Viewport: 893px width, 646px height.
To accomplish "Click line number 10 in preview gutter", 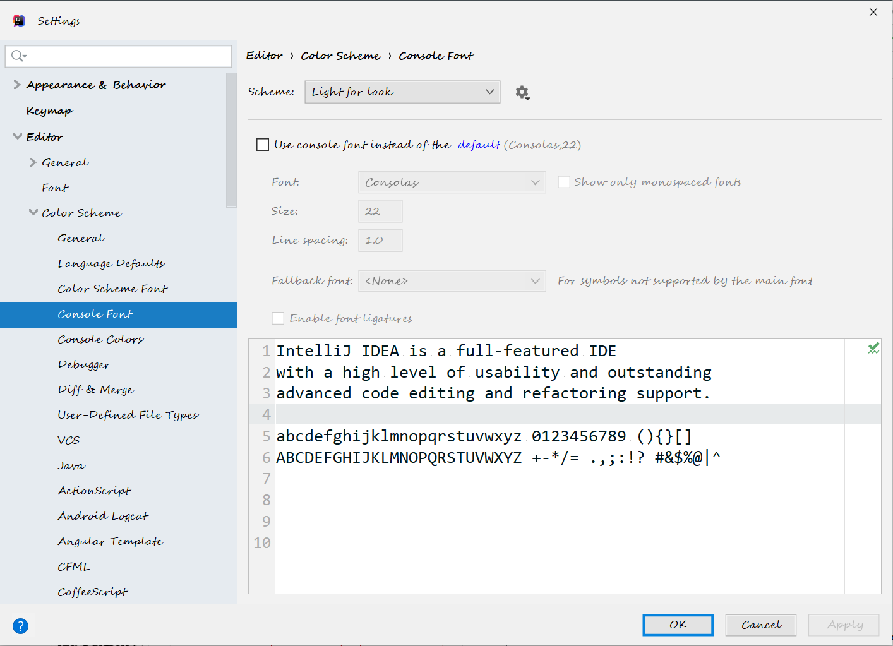I will (x=262, y=542).
